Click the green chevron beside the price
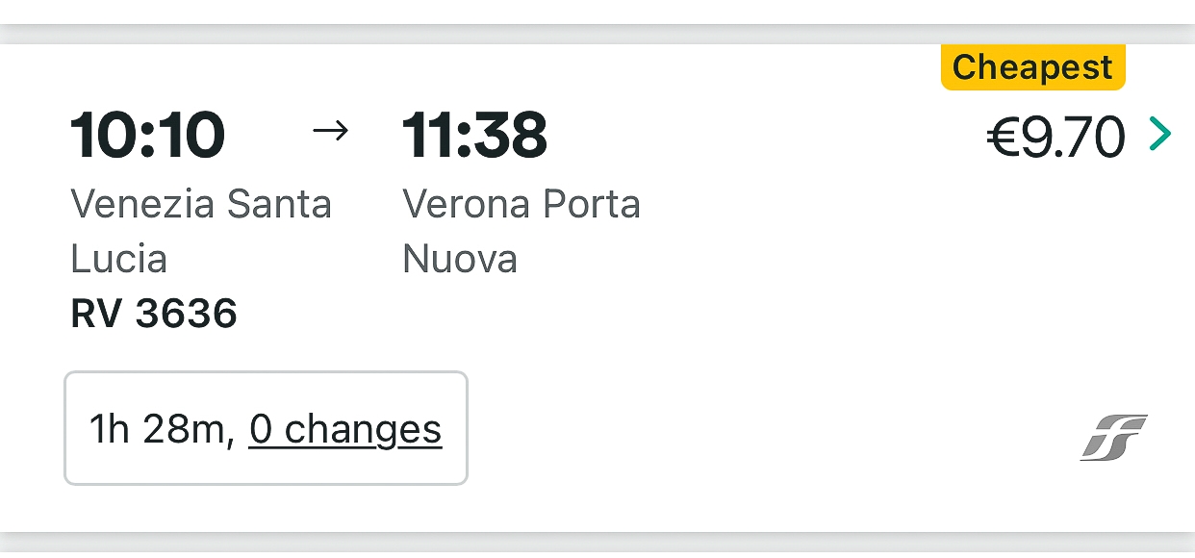 coord(1160,136)
